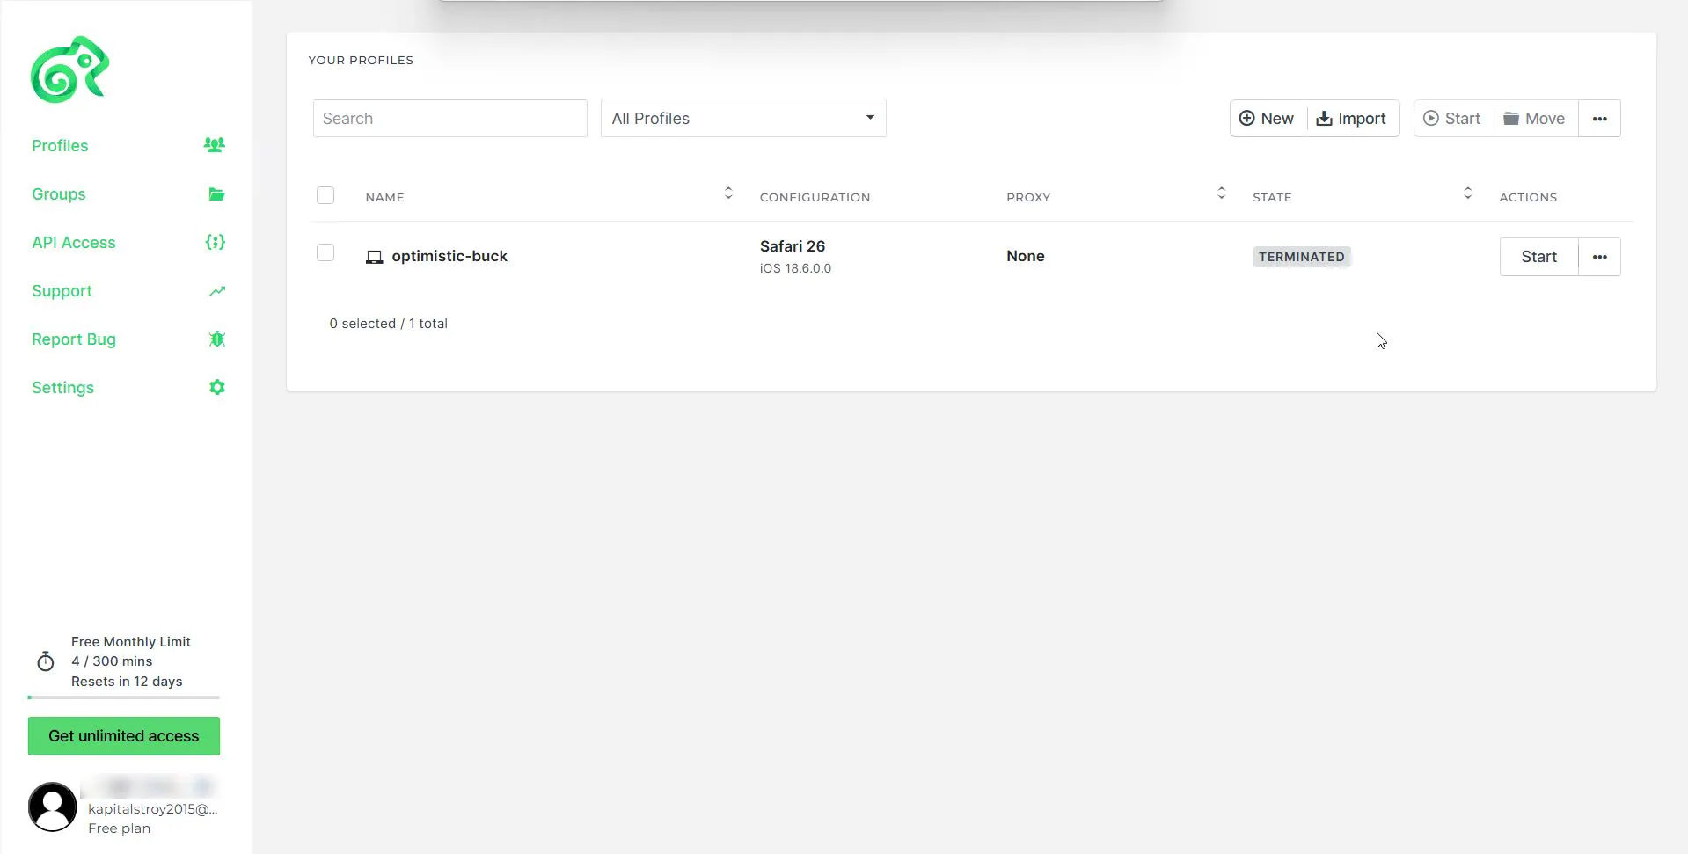1688x854 pixels.
Task: Click the Safari 26 configuration text
Action: point(793,246)
